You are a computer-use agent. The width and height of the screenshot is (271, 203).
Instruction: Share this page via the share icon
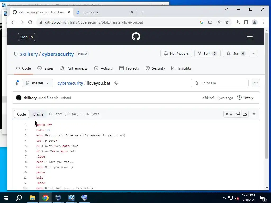click(x=218, y=22)
